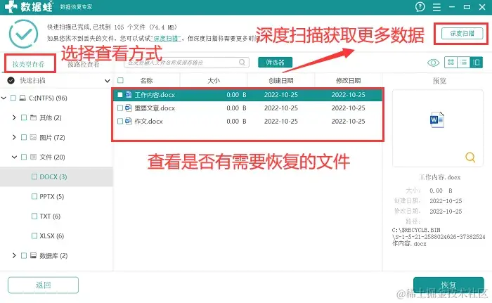This screenshot has height=303, width=492.
Task: Click the 文件 document category icon
Action: [33, 157]
